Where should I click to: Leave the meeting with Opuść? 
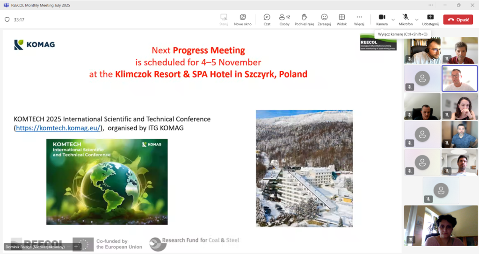(x=458, y=20)
